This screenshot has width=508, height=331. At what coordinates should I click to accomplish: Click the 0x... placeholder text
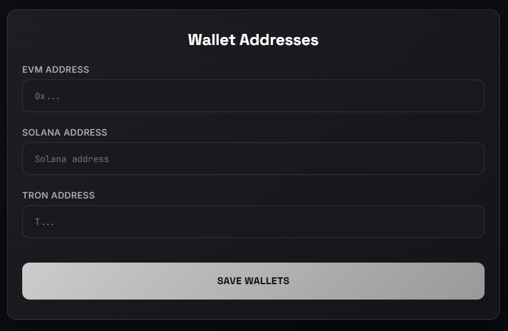pyautogui.click(x=47, y=96)
